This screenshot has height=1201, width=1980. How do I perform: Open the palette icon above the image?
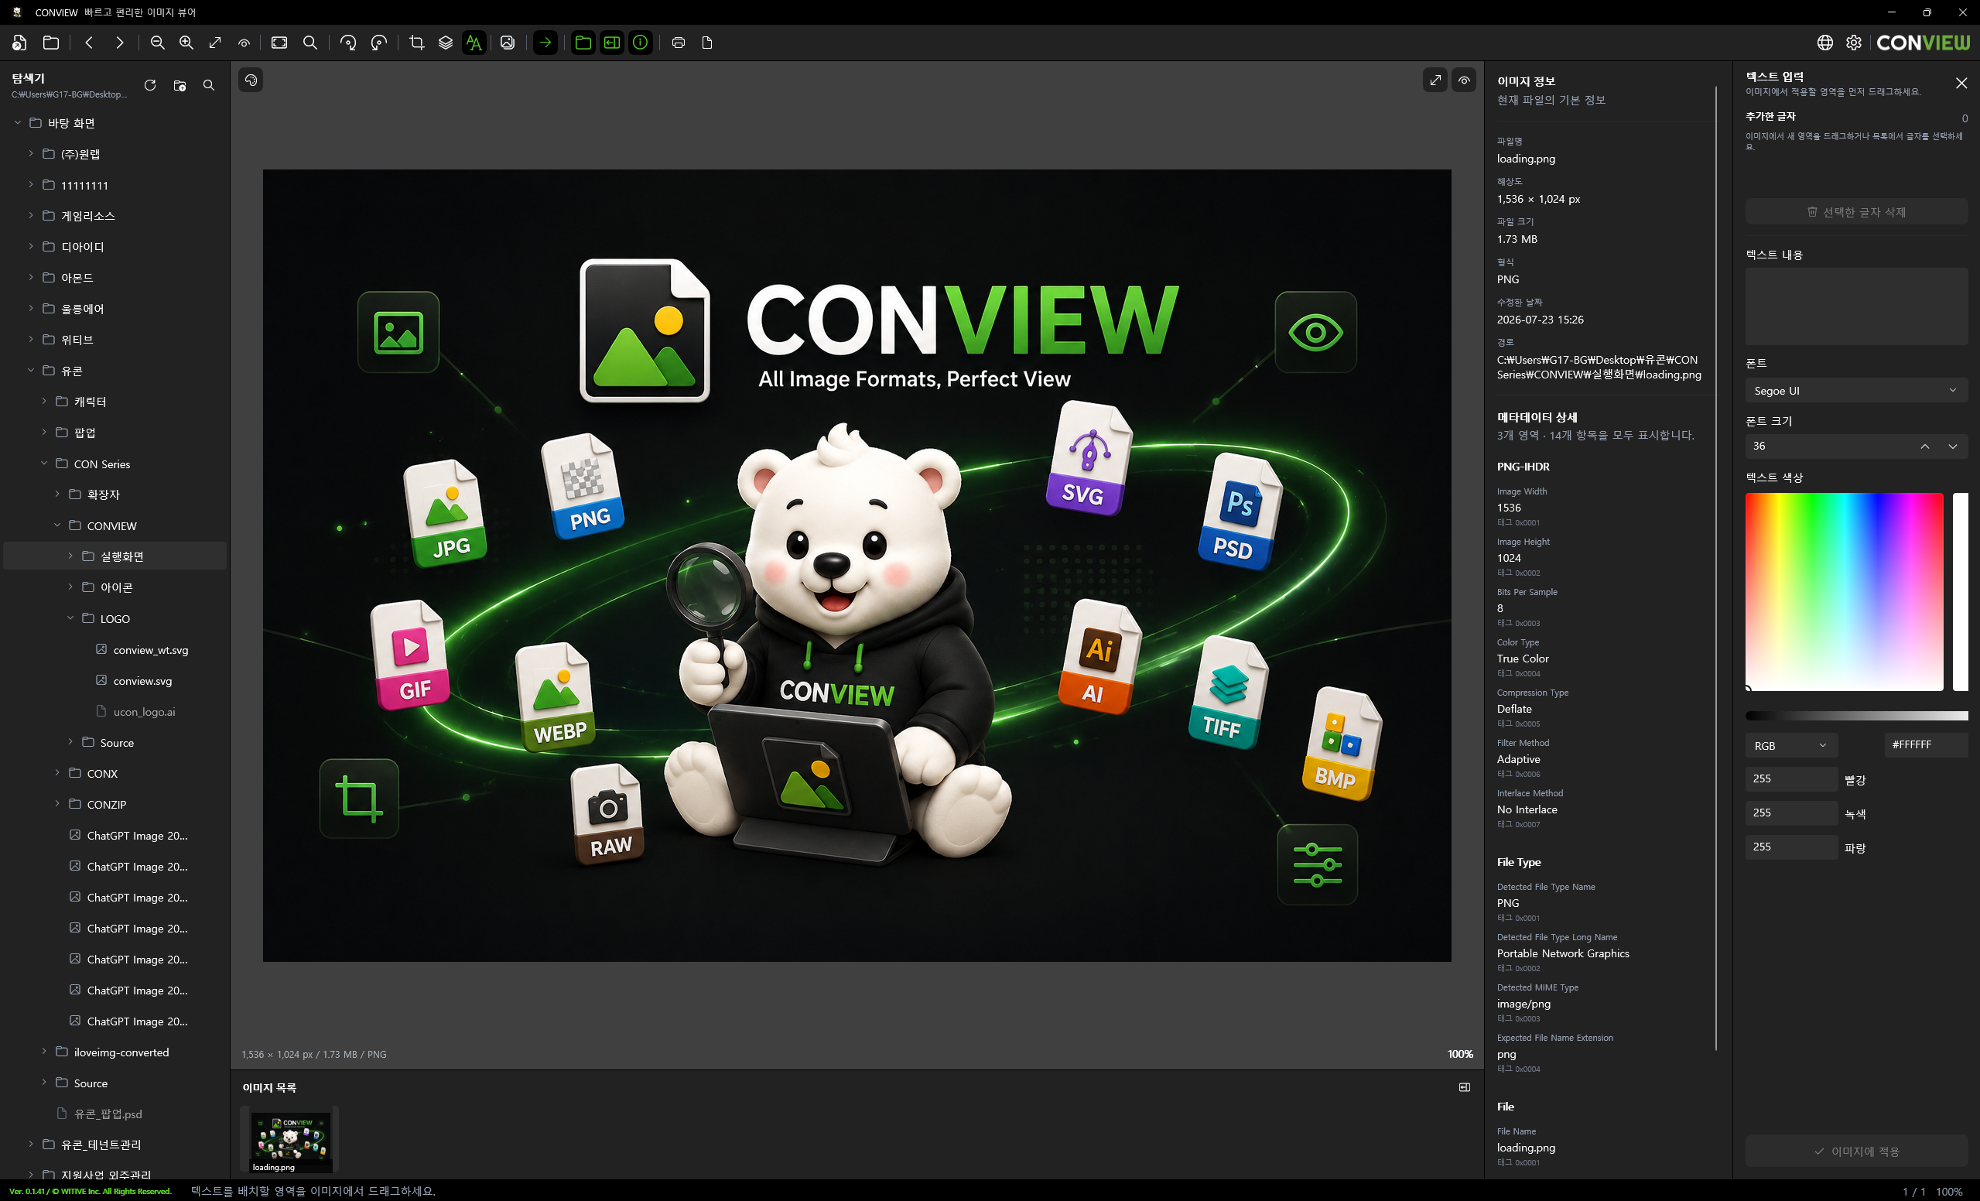251,80
